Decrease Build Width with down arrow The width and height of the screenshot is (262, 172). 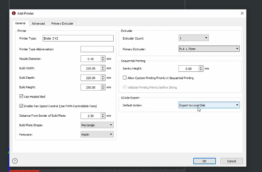tap(103, 69)
